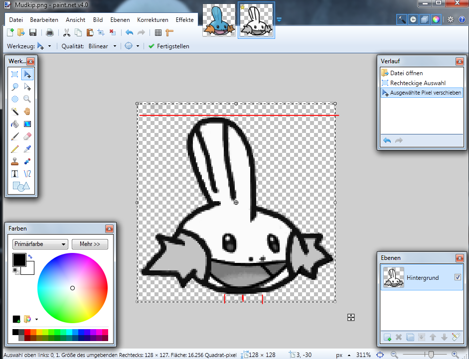Select the Clone Stamp tool

[14, 161]
